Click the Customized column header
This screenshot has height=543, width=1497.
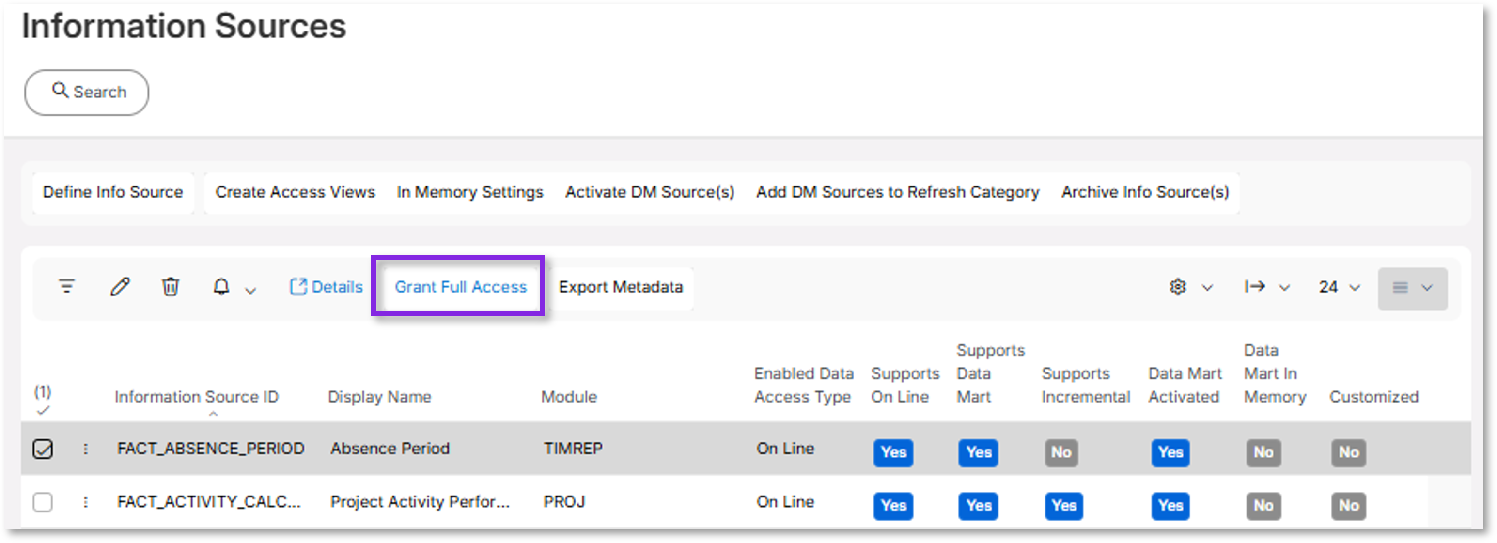(x=1374, y=397)
